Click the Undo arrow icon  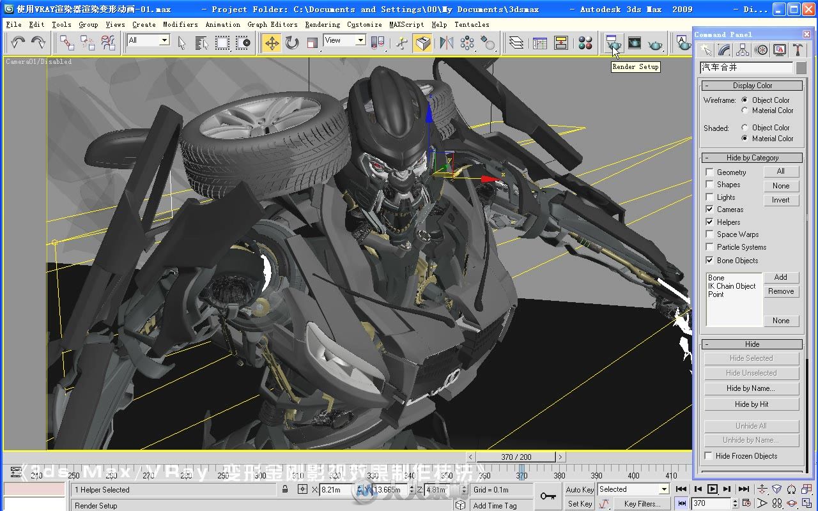pyautogui.click(x=18, y=43)
